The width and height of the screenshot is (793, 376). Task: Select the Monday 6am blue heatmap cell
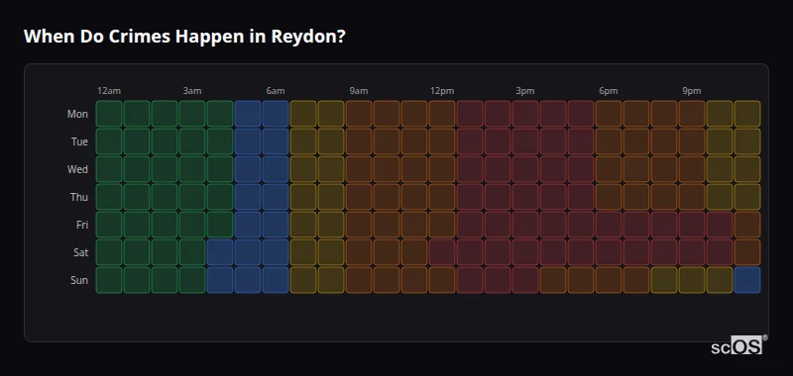(x=276, y=114)
